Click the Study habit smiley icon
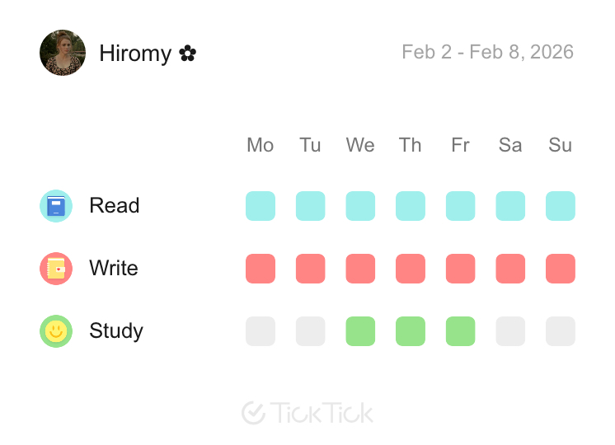The width and height of the screenshot is (615, 445). tap(56, 331)
